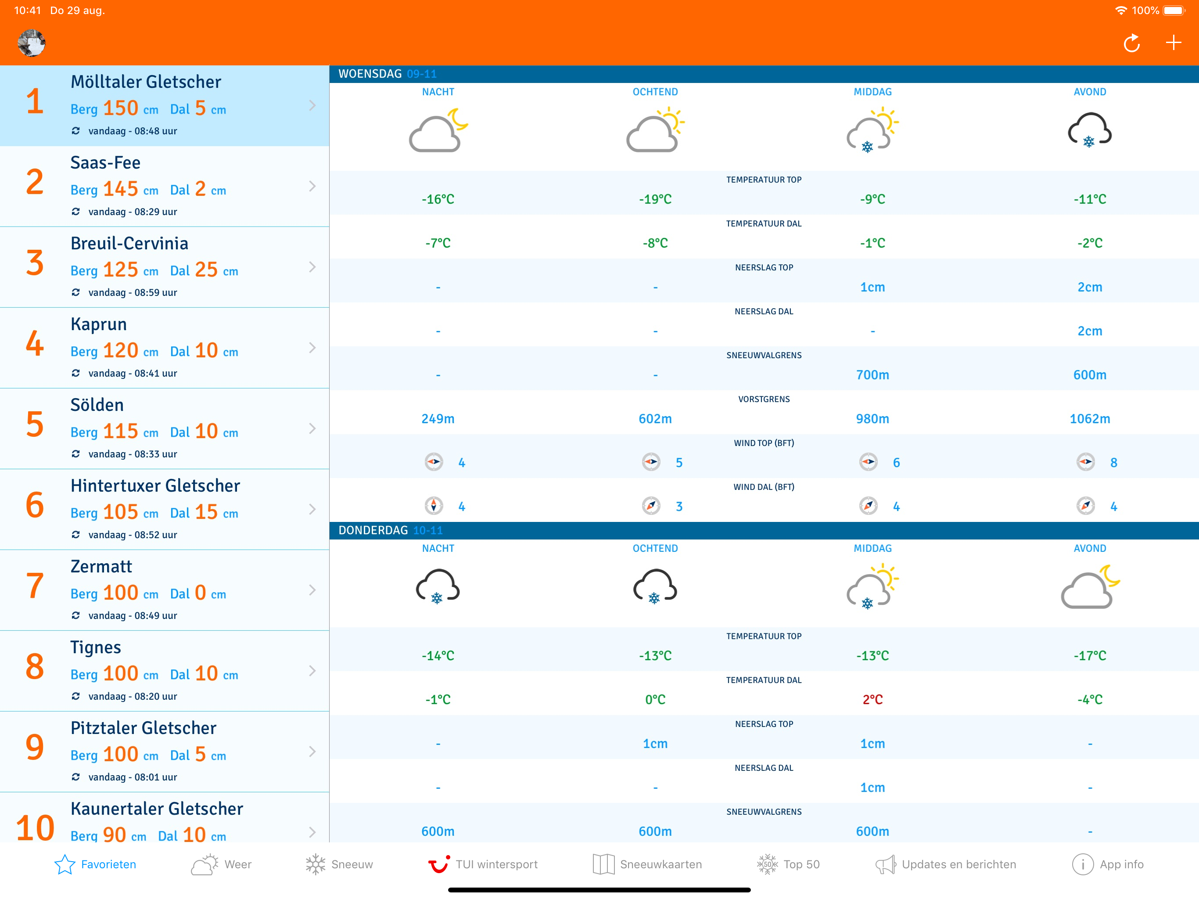
Task: Open the App info tab
Action: 1107,864
